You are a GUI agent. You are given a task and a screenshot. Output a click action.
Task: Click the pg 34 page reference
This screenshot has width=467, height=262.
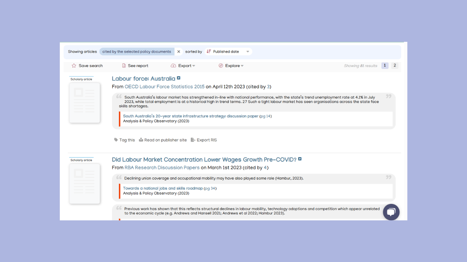click(210, 188)
